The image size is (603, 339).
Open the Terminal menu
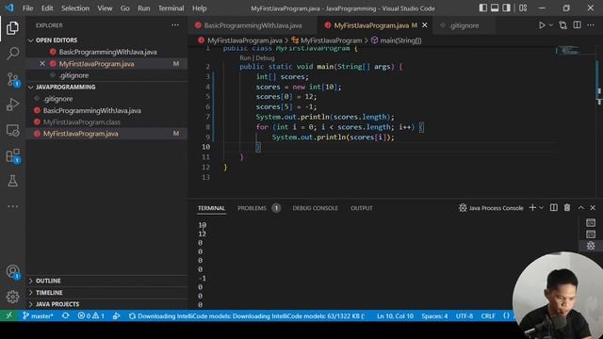click(171, 8)
